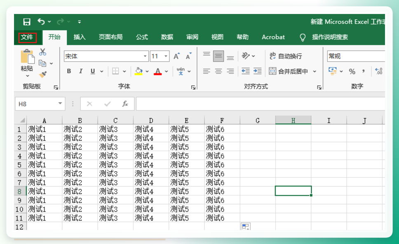Open the 帮助 tab

coord(242,37)
